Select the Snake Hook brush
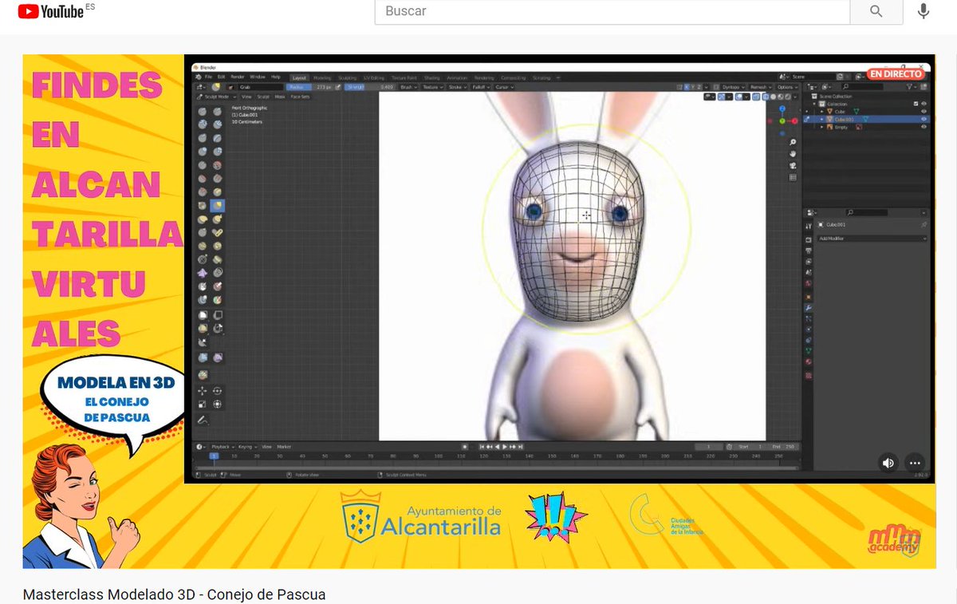 (217, 219)
